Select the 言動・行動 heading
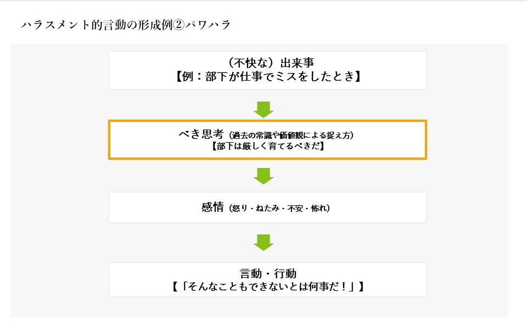Viewport: 527px width, 325px height. [267, 273]
